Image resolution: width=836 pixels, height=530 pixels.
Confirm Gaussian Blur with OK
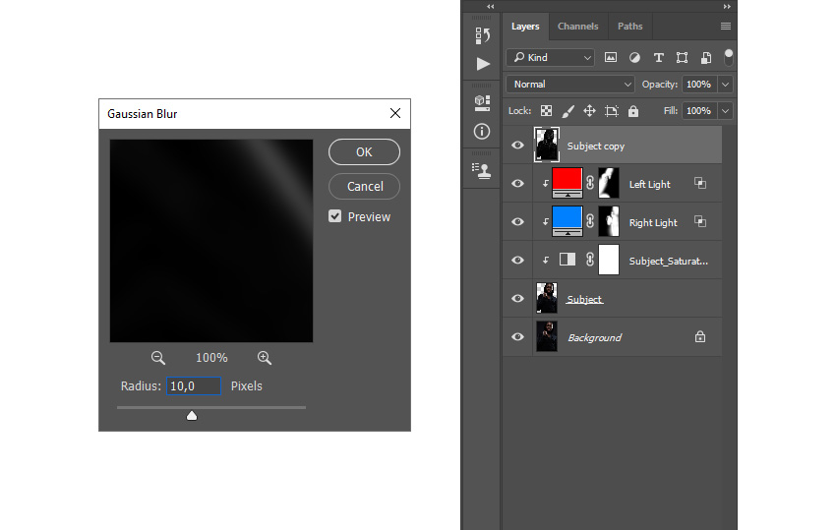(x=364, y=152)
